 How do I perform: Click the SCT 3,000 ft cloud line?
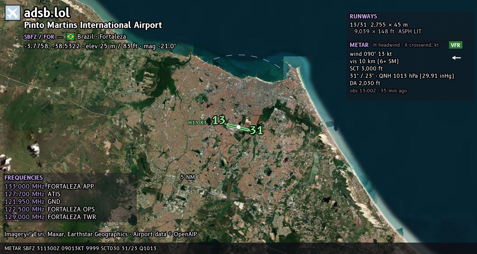coord(366,69)
